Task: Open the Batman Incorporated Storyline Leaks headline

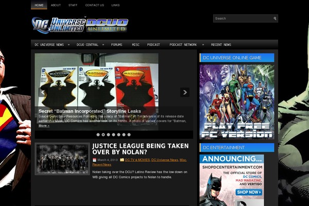Action: click(90, 111)
